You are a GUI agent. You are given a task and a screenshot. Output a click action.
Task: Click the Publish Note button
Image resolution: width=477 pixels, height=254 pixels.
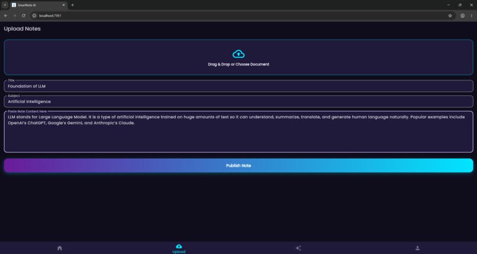click(x=238, y=165)
